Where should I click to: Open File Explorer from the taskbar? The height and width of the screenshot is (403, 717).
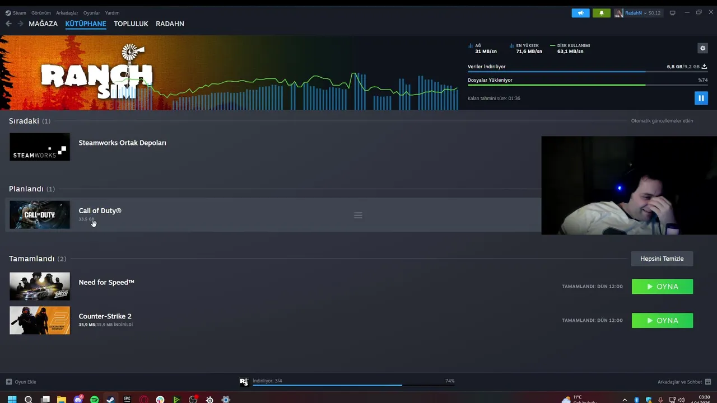(62, 399)
